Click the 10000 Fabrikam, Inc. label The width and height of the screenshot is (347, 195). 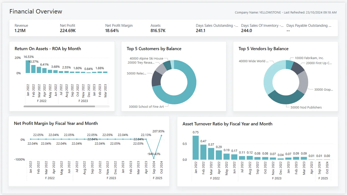coord(309,58)
